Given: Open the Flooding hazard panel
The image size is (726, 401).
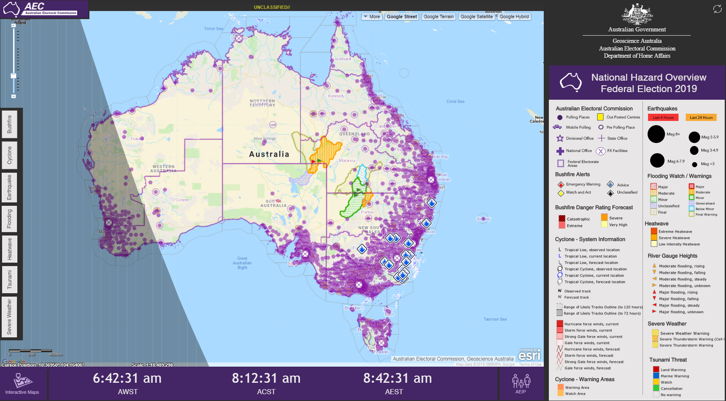Looking at the screenshot, I should tap(9, 219).
